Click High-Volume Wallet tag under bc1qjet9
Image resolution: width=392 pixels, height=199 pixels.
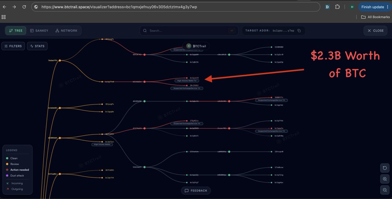tap(187, 81)
